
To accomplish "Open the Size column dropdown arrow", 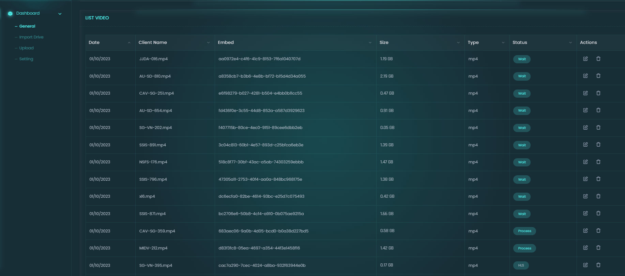I will pyautogui.click(x=458, y=43).
